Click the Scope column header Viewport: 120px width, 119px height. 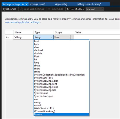point(64,33)
